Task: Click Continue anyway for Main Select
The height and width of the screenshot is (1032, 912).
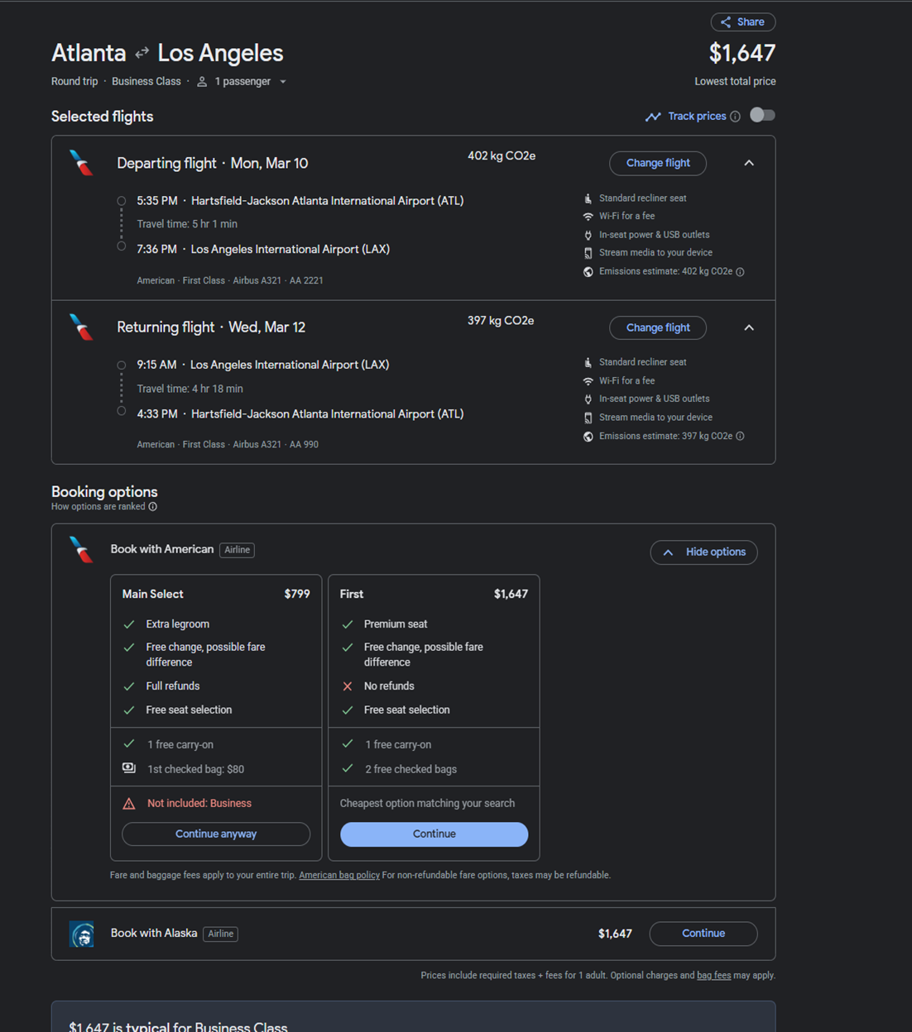Action: pos(216,834)
